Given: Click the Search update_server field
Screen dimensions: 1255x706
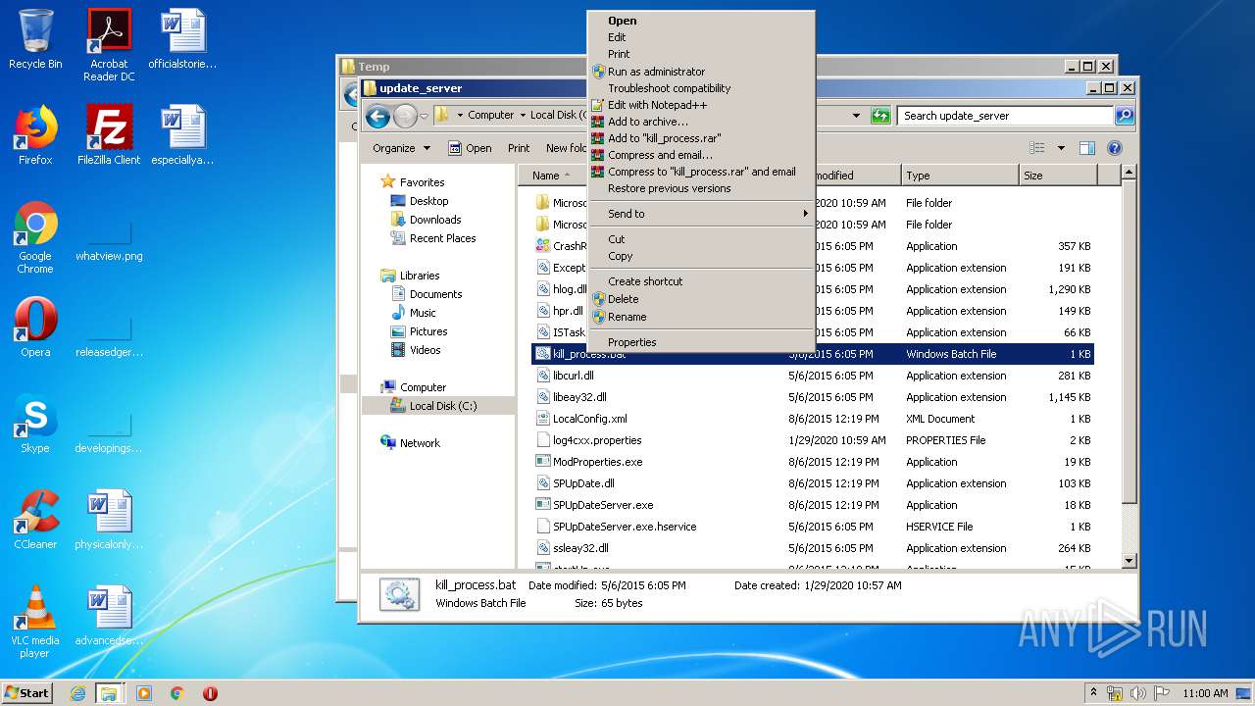Looking at the screenshot, I should click(x=1006, y=116).
